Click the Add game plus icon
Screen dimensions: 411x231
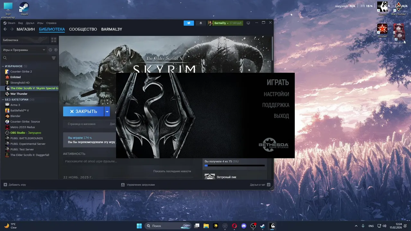point(5,185)
